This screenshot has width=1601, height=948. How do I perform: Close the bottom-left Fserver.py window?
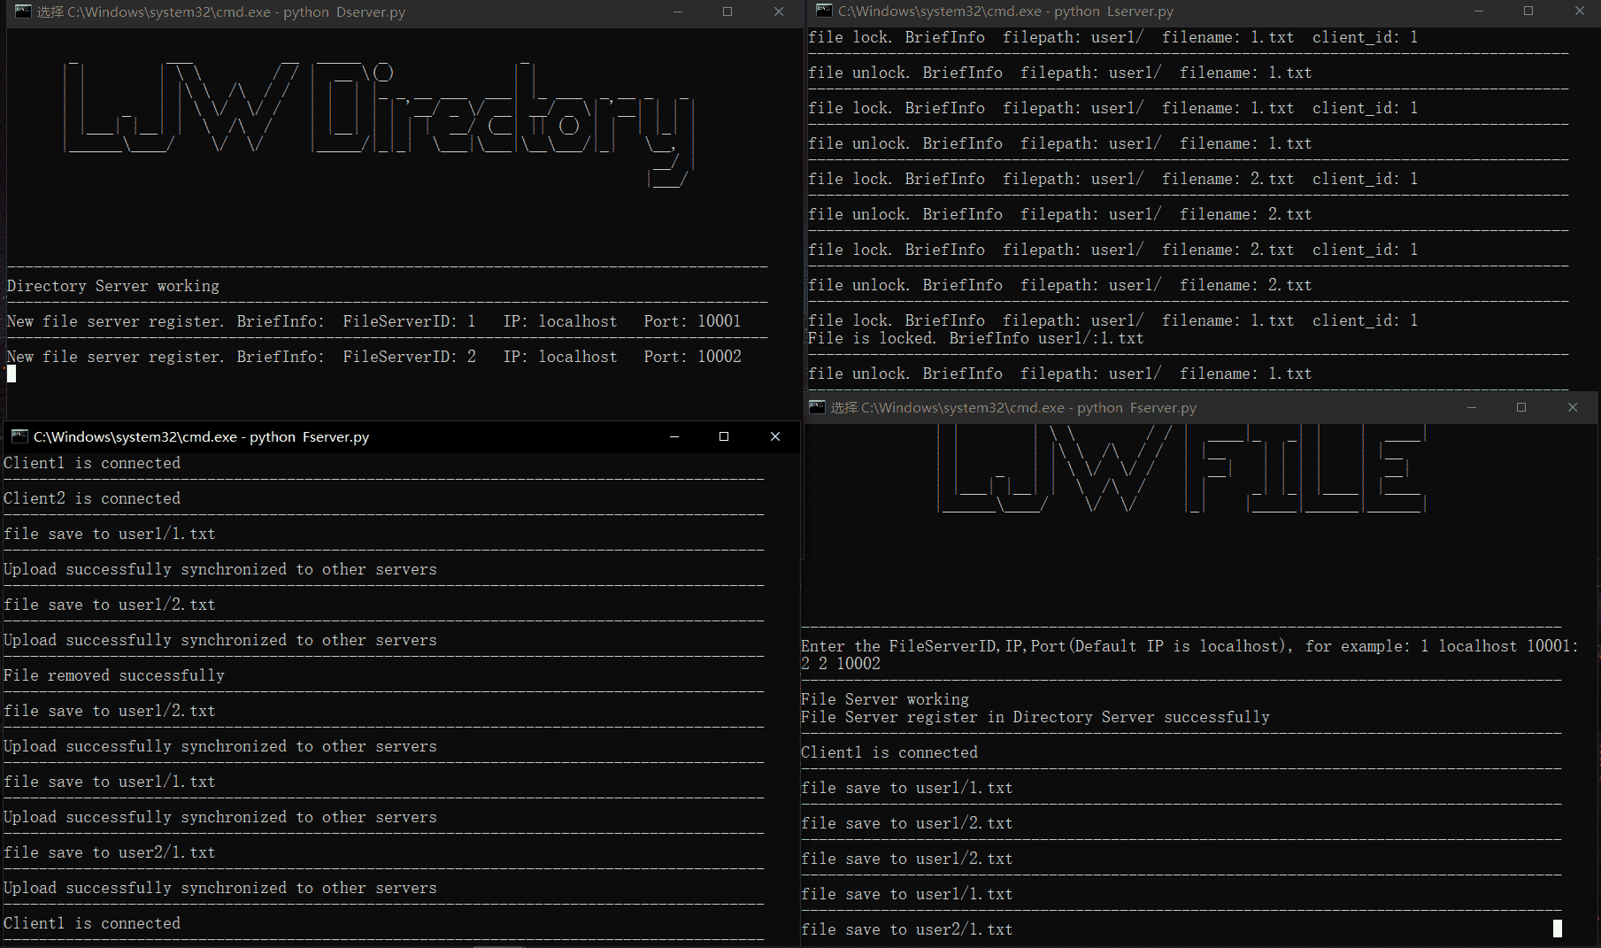tap(775, 436)
